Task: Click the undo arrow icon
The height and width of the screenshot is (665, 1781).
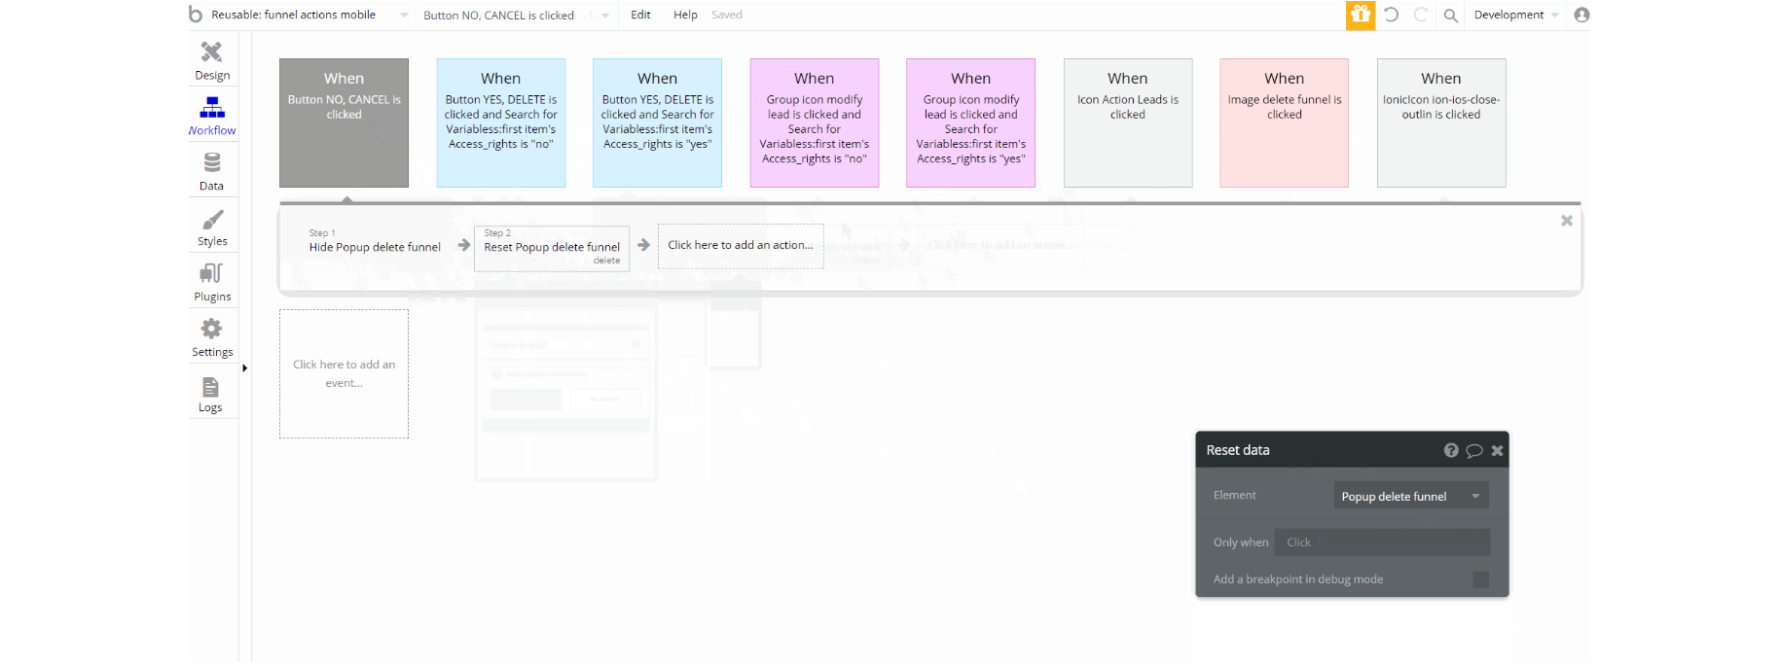Action: pyautogui.click(x=1391, y=15)
